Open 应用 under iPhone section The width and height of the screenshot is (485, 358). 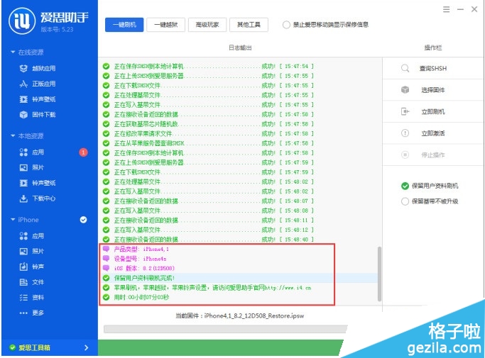pos(31,236)
